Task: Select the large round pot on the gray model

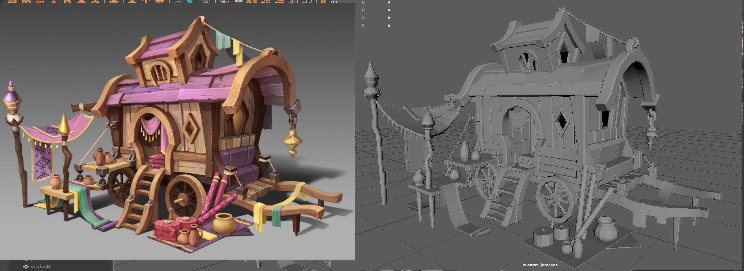Action: tap(605, 229)
